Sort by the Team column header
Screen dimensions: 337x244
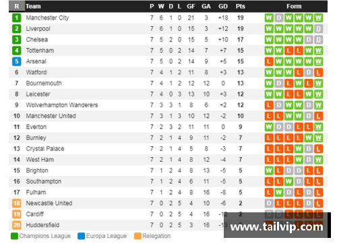(33, 6)
